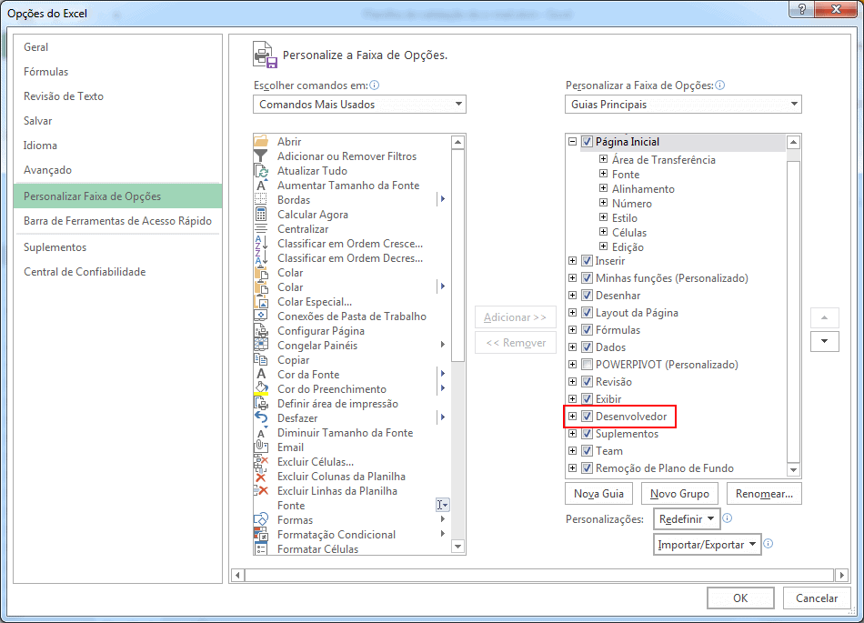Click the Email envelope icon
864x623 pixels.
coord(261,447)
